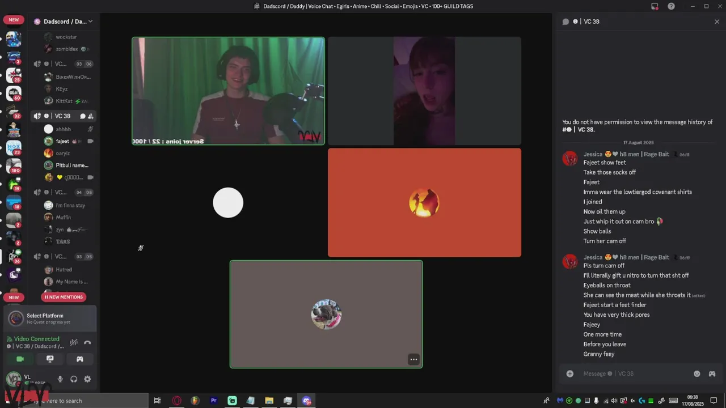
Task: Join the voice channel showing 04 05
Action: tap(64, 192)
